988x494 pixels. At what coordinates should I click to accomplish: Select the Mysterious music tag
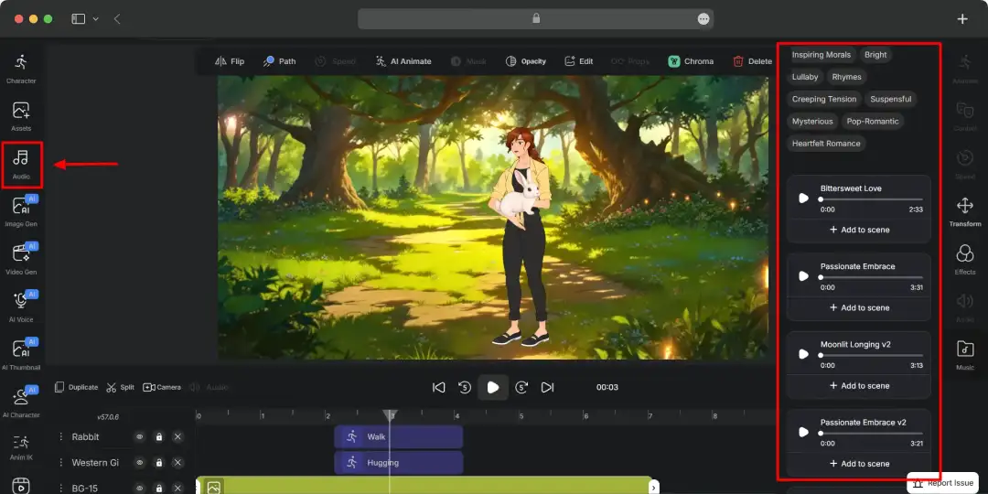[812, 121]
